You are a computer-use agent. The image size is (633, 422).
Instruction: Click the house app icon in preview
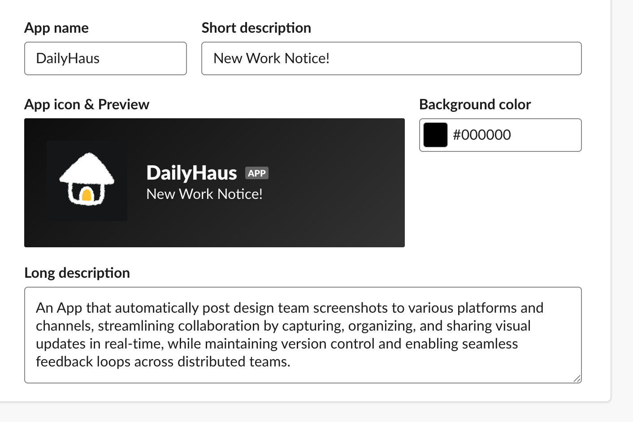87,181
